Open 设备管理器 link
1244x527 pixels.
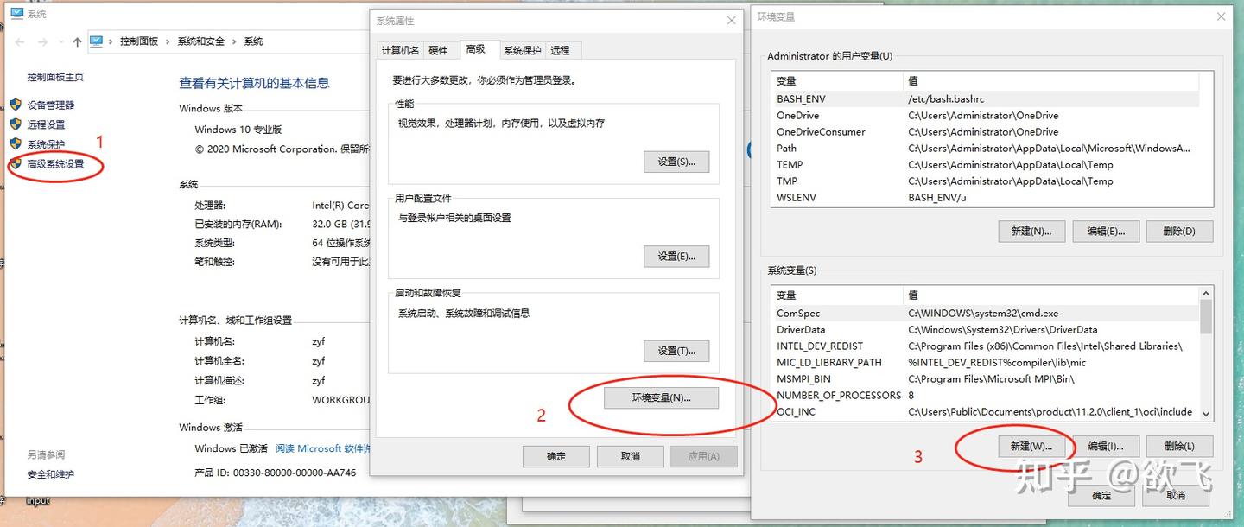click(51, 105)
